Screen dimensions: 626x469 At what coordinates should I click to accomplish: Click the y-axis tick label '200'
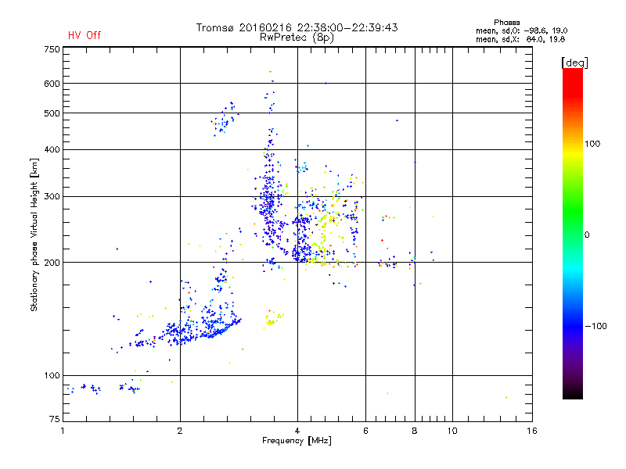click(x=52, y=263)
